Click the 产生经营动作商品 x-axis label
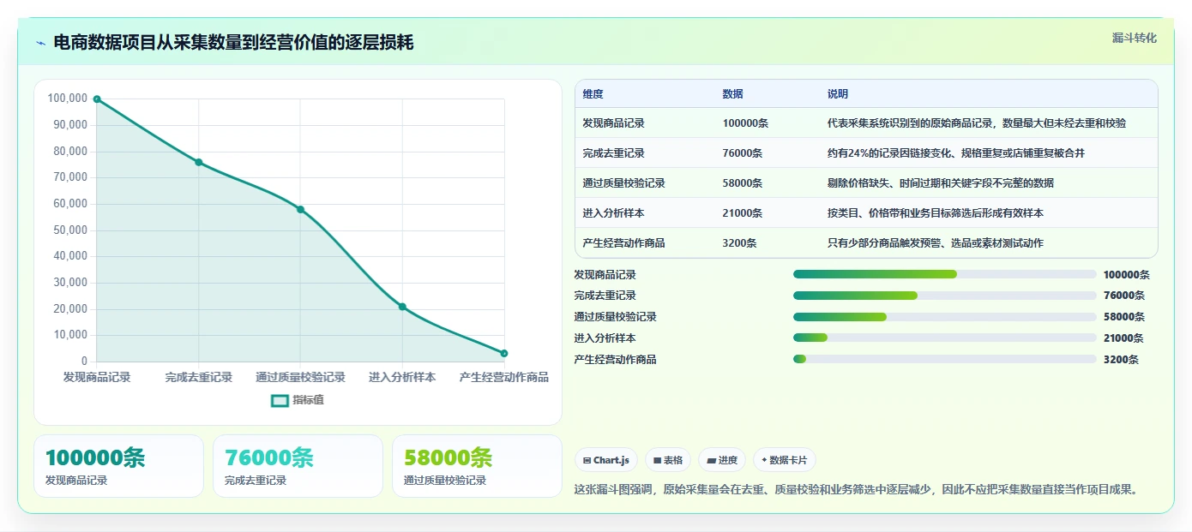Screen dimensions: 1192x532 (x=504, y=377)
